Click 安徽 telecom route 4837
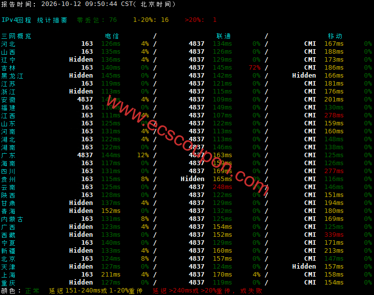 coord(85,99)
